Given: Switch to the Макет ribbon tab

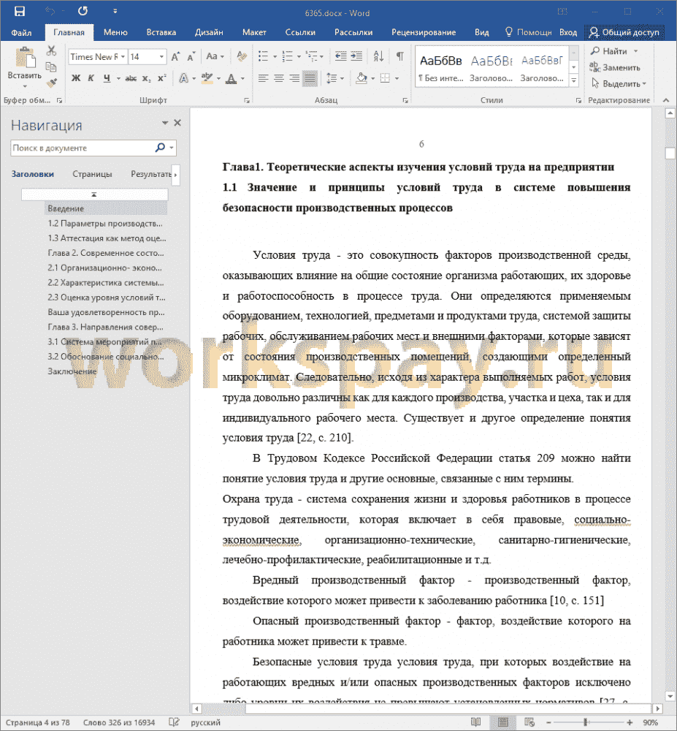Looking at the screenshot, I should 254,32.
